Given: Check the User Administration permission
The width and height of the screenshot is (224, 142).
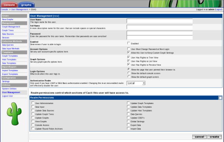Looking at the screenshot, I should [x=33, y=103].
